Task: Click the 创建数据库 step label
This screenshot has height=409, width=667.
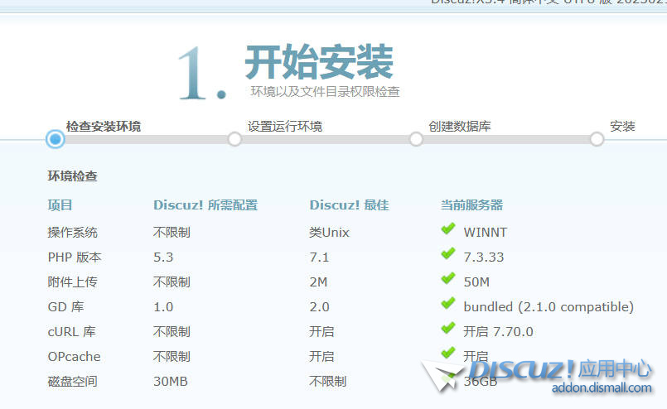Action: pos(460,126)
